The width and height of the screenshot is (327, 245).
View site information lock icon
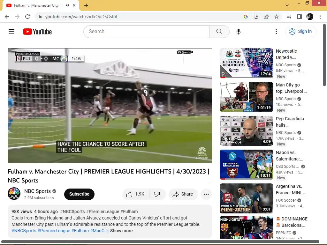point(40,17)
